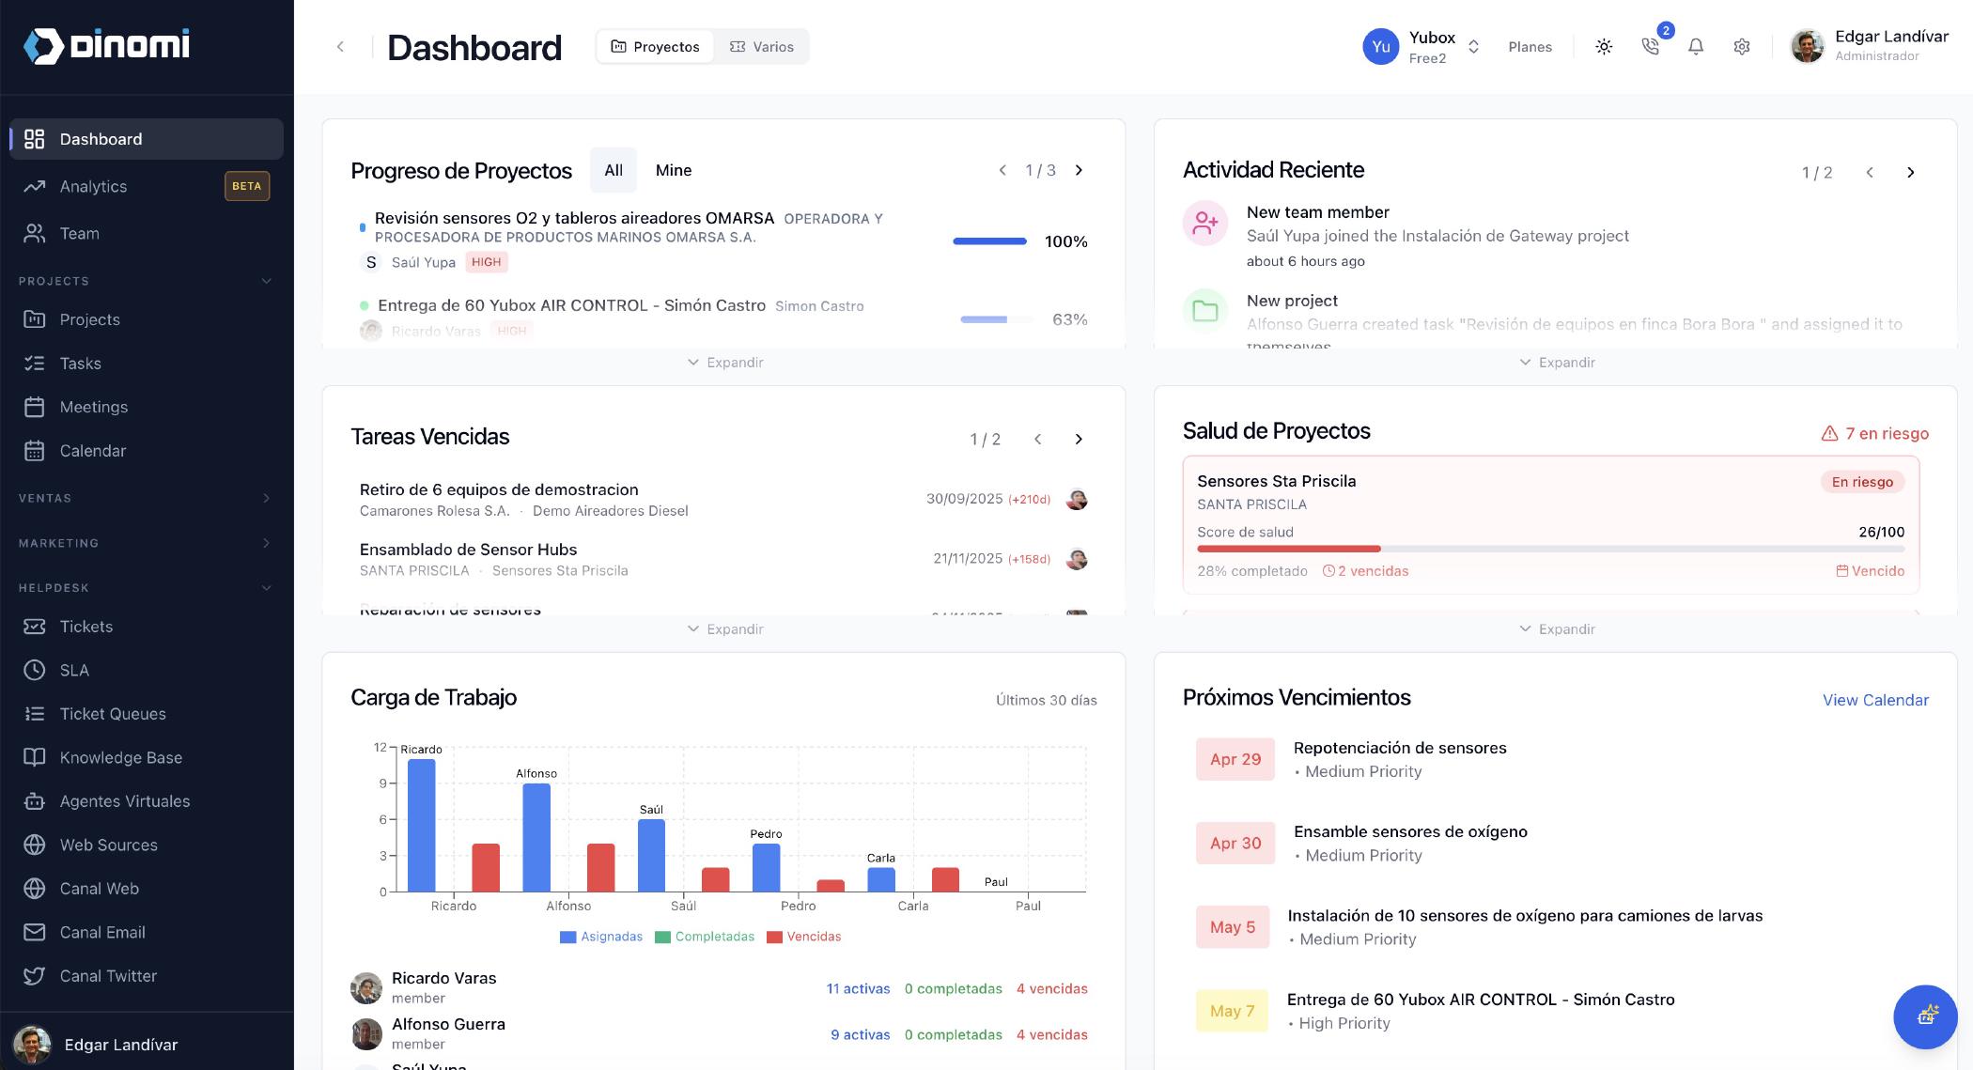The width and height of the screenshot is (1973, 1070).
Task: Click the back arrow beside Dashboard title
Action: [340, 47]
